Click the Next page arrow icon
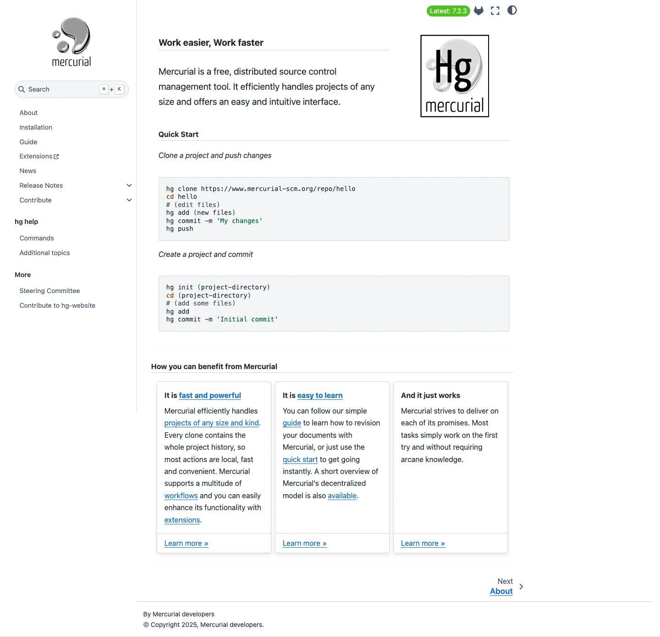The width and height of the screenshot is (660, 637). coord(521,587)
